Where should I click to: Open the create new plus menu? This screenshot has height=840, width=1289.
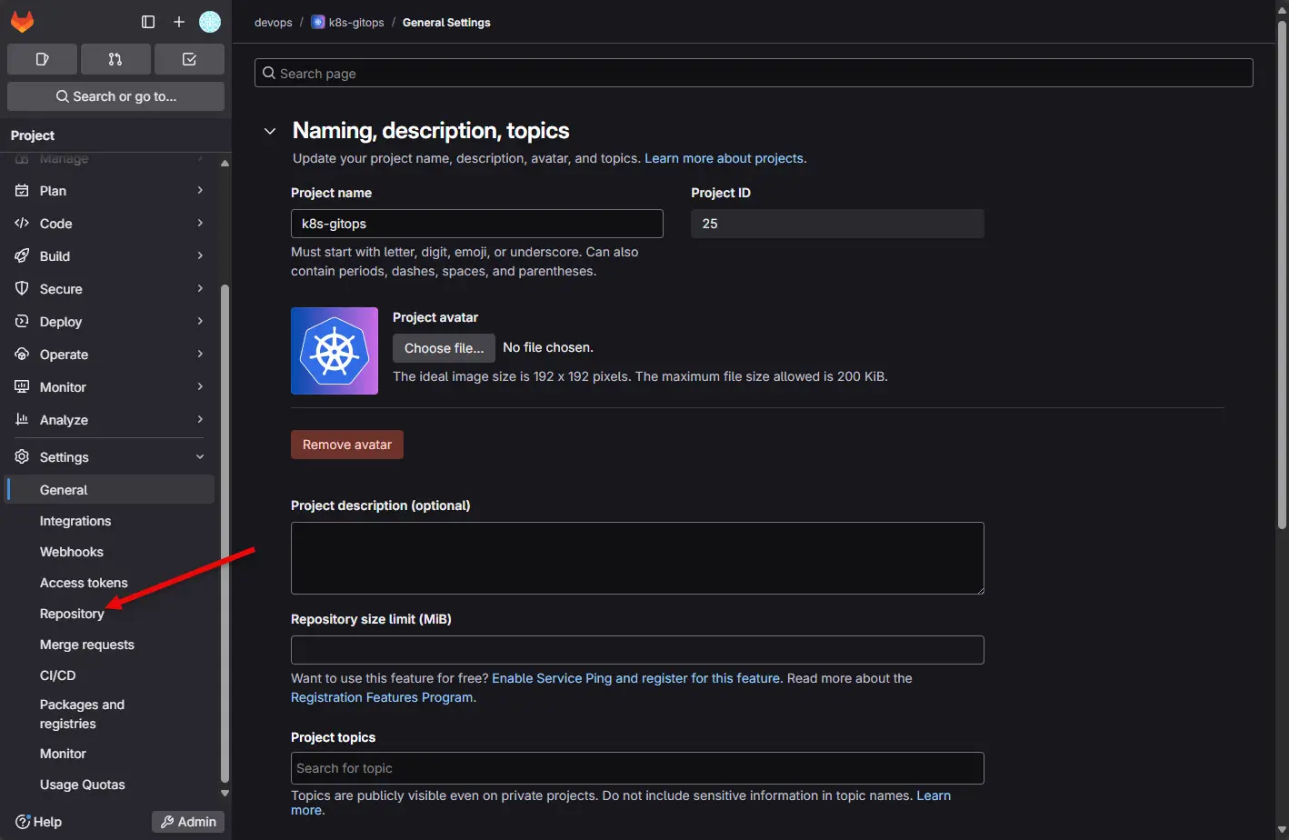coord(179,22)
